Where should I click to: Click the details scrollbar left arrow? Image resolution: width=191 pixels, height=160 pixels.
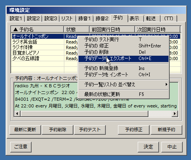coord(17,113)
